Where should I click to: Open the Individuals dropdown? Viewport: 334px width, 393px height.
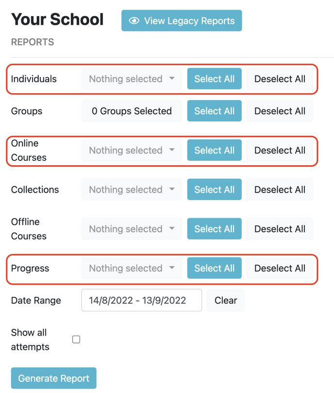[132, 79]
